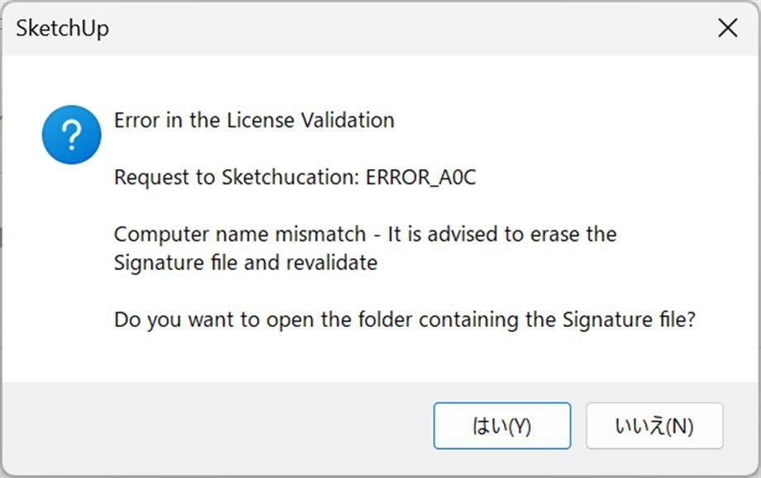Click the "Computer name mismatch" text
The width and height of the screenshot is (761, 478).
pyautogui.click(x=240, y=234)
